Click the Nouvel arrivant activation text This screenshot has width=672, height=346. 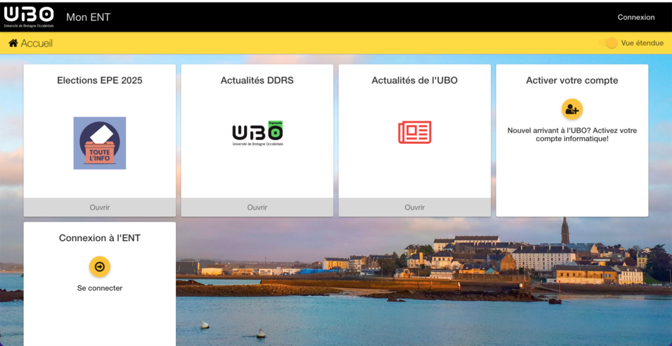(572, 135)
